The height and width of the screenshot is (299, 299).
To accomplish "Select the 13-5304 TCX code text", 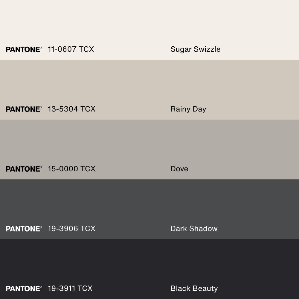I will [x=71, y=109].
